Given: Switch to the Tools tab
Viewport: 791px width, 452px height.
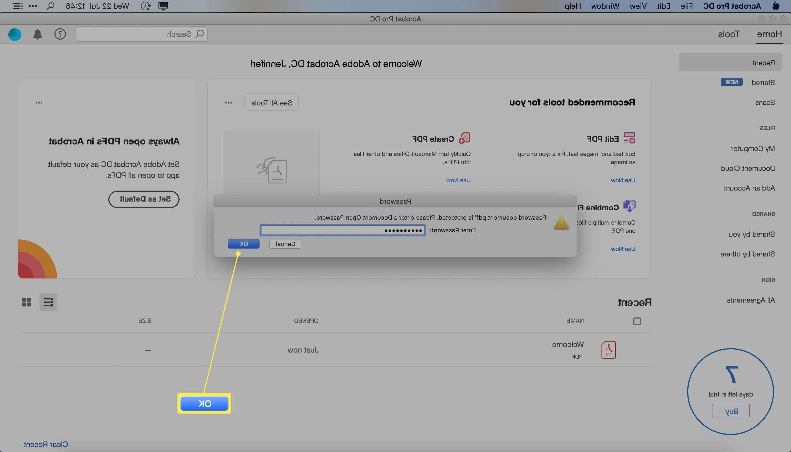Looking at the screenshot, I should click(729, 34).
